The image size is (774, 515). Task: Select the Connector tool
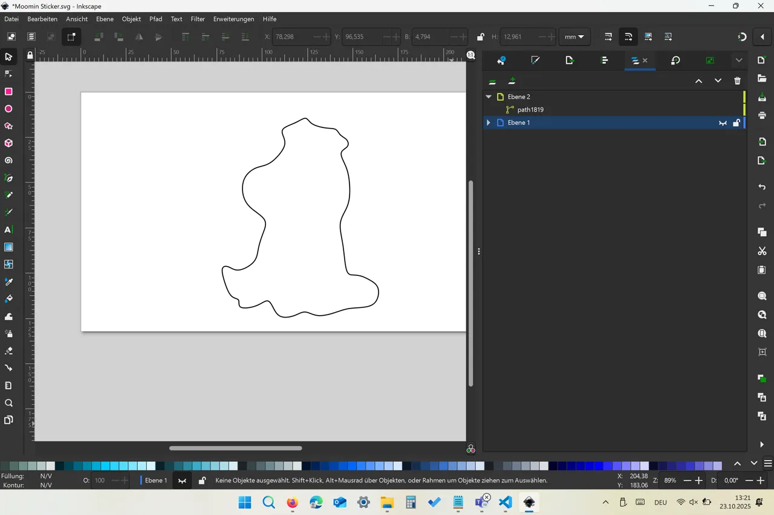pyautogui.click(x=8, y=368)
